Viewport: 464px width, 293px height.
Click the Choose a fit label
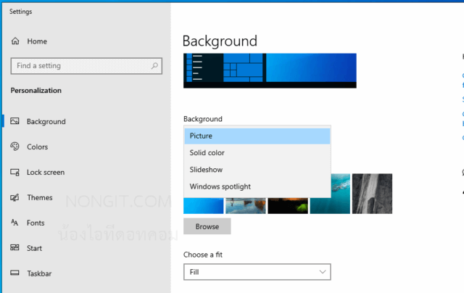(x=203, y=255)
